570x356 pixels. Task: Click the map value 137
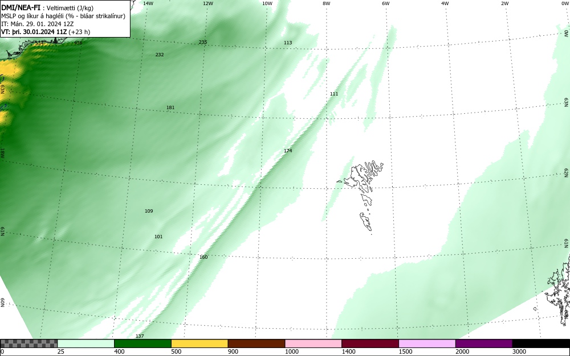140,336
